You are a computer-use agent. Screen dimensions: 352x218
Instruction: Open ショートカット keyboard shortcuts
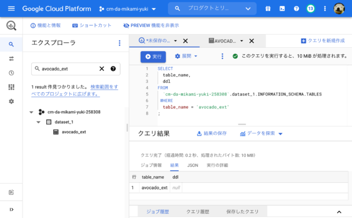tap(92, 26)
